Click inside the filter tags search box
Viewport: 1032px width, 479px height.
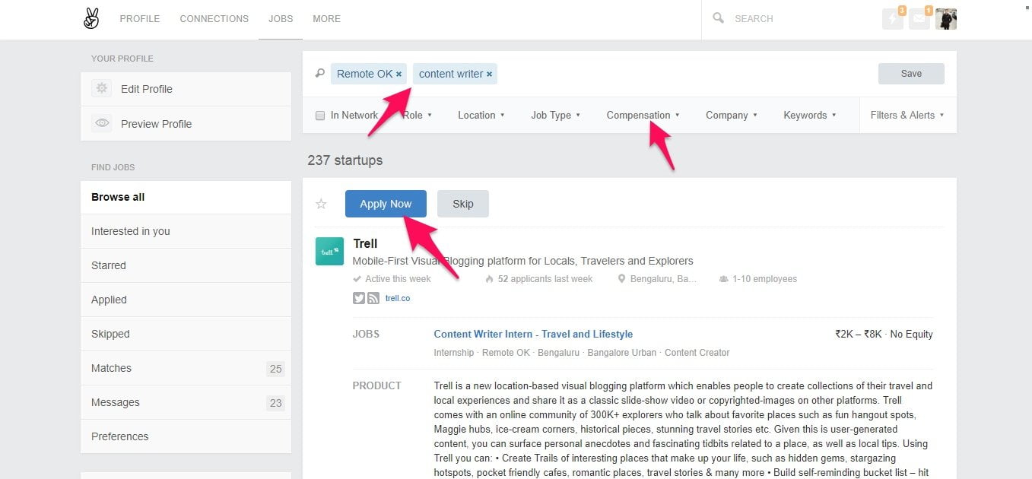(x=684, y=74)
